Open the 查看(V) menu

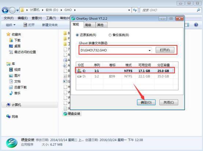37,18
